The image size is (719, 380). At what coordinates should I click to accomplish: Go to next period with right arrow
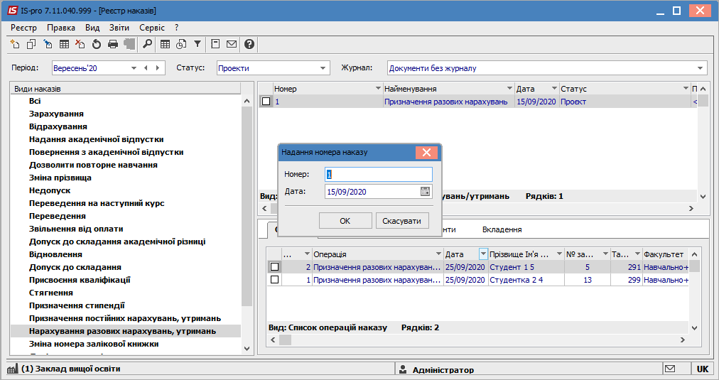(158, 68)
